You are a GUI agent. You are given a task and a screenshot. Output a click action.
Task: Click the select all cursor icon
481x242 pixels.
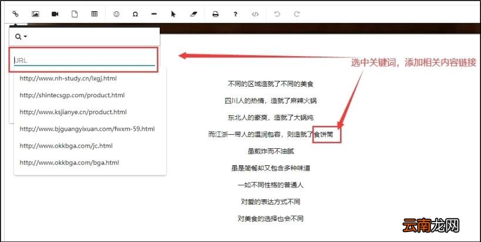[173, 14]
